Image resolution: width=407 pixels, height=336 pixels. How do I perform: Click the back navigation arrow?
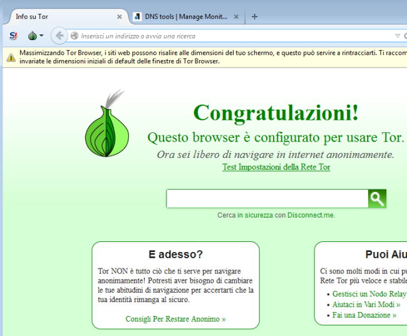click(59, 36)
